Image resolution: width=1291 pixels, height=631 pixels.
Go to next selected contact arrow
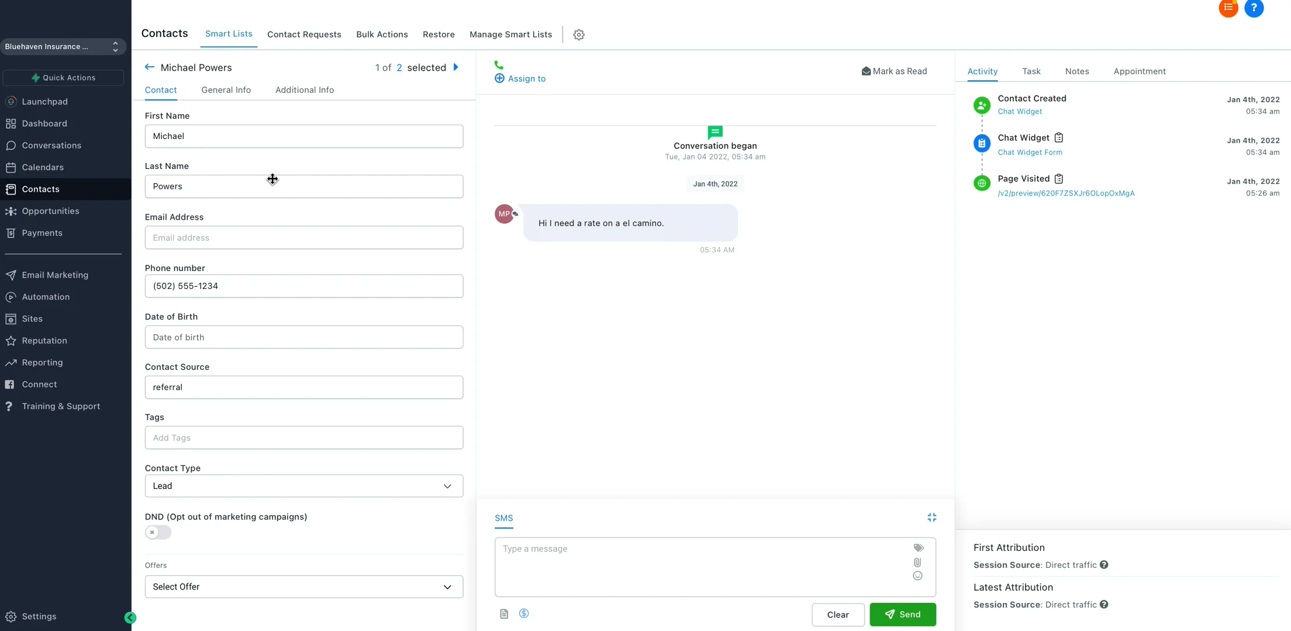456,67
